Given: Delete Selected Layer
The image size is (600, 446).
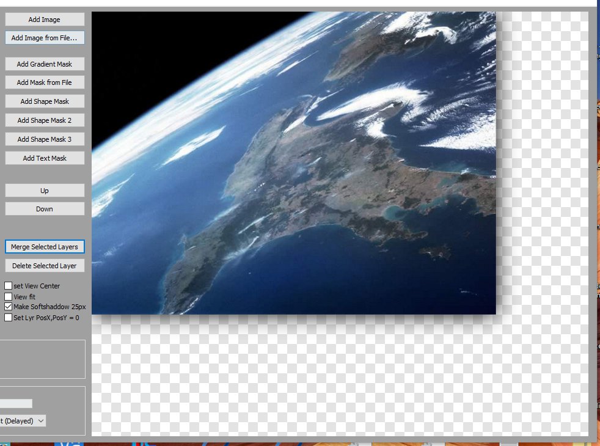Looking at the screenshot, I should click(45, 266).
